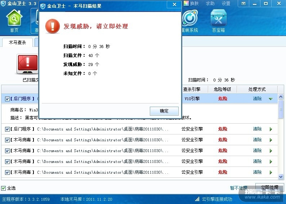Click the 查杀引擎 column header
This screenshot has width=286, height=204.
tap(195, 89)
